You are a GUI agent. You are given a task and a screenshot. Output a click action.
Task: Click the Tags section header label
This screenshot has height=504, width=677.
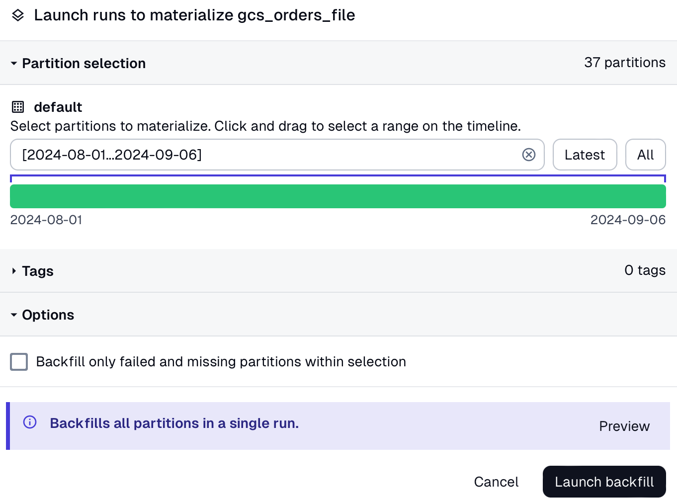(x=38, y=271)
